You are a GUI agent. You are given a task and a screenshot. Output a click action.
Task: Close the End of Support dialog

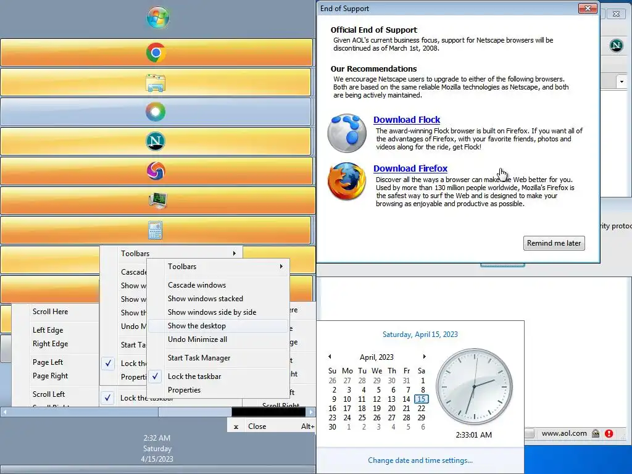coord(588,9)
